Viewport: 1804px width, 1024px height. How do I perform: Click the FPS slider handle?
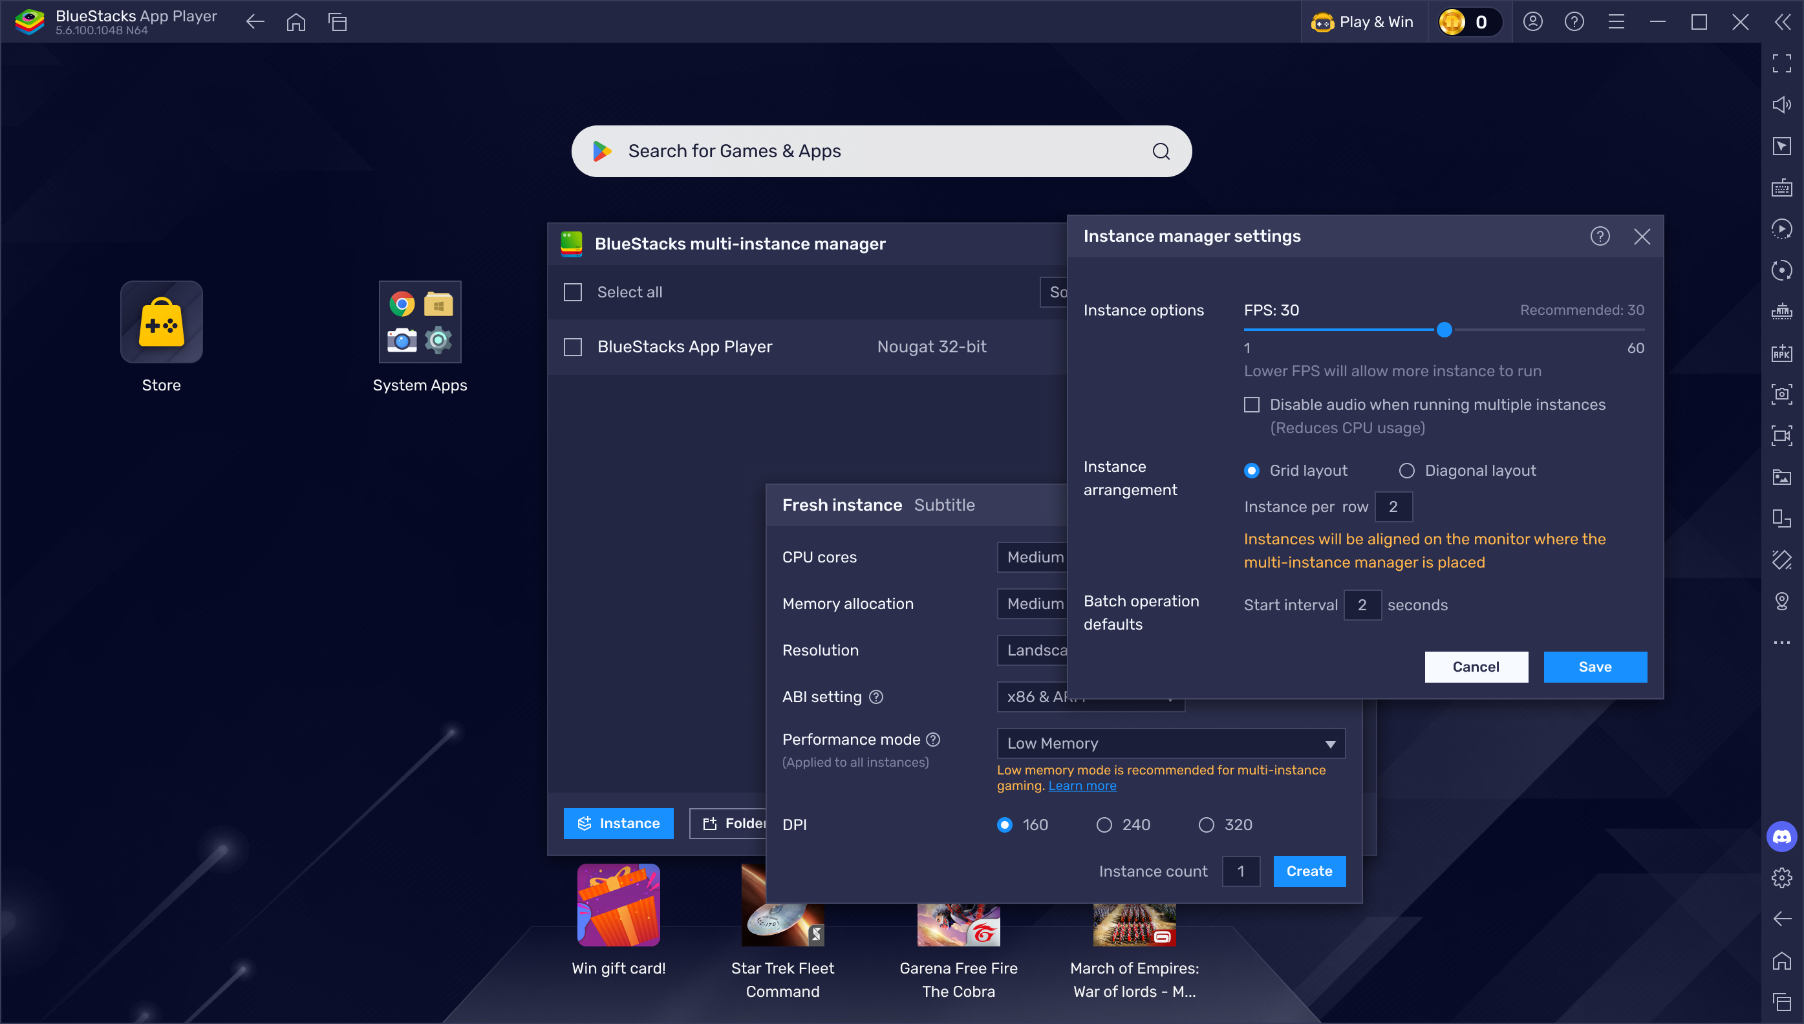[x=1444, y=329]
